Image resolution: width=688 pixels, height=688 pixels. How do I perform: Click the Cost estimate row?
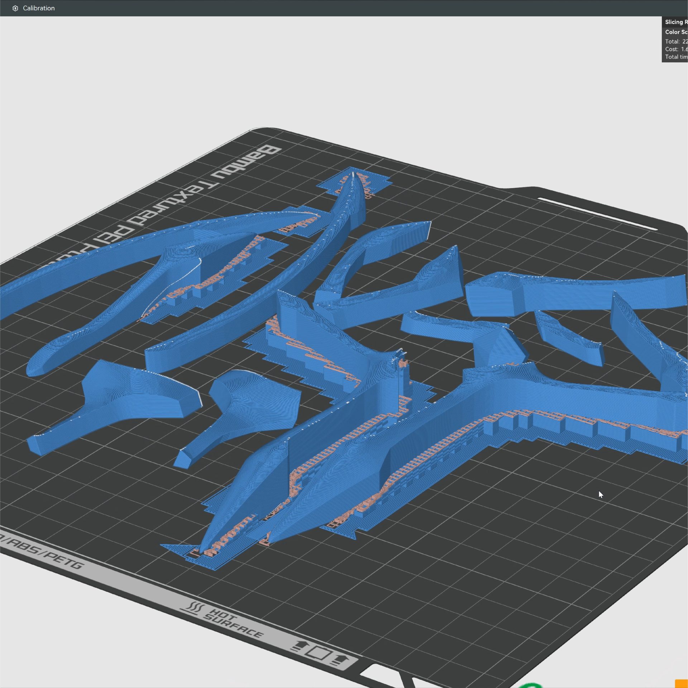coord(676,49)
